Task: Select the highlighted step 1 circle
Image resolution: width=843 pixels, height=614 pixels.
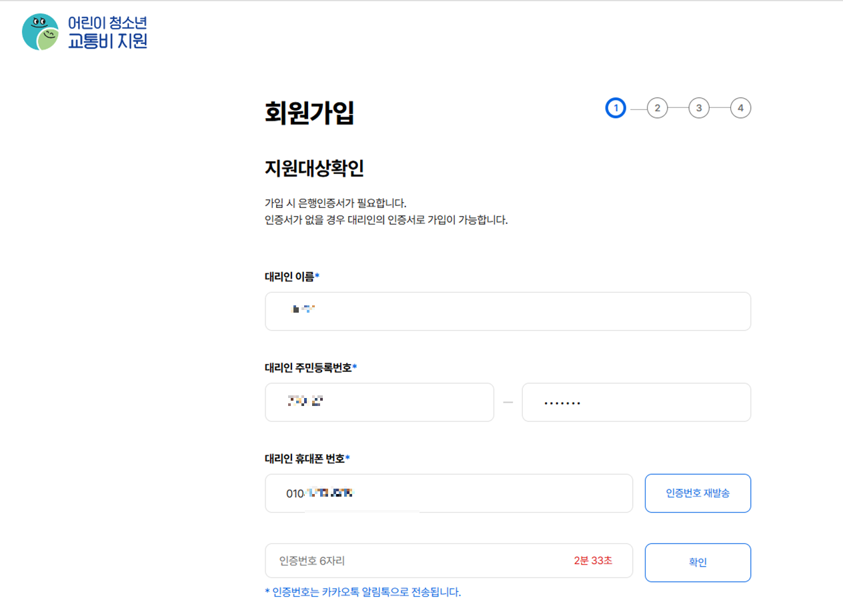Action: point(616,107)
